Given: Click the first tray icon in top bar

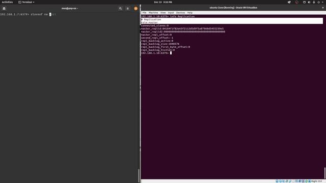Looking at the screenshot, I should pos(289,2).
